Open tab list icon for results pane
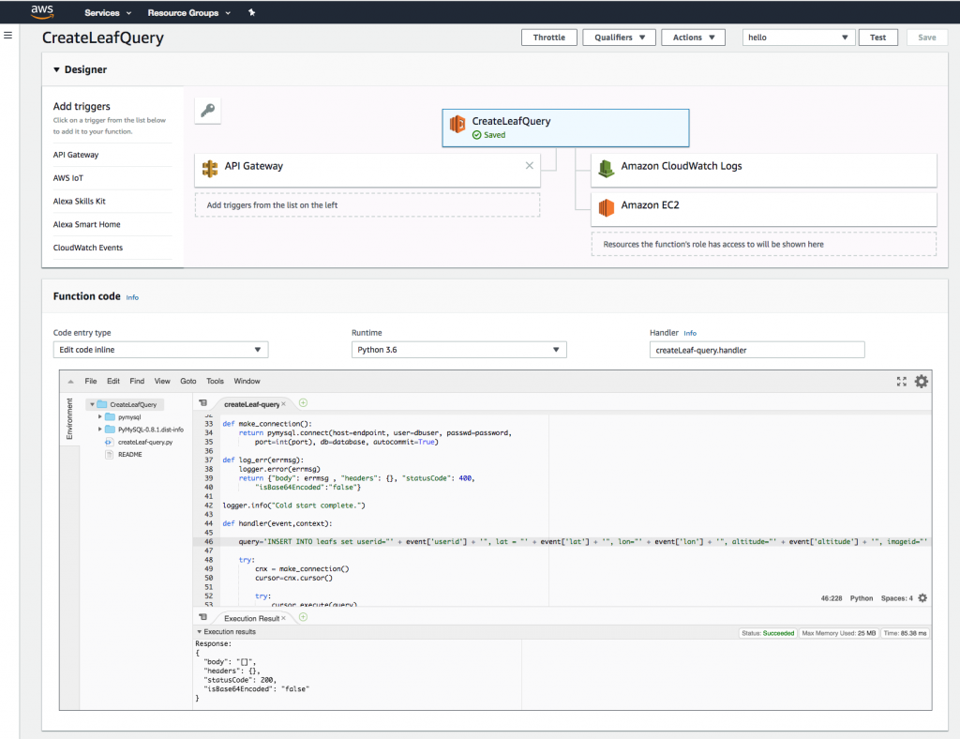 click(x=203, y=617)
